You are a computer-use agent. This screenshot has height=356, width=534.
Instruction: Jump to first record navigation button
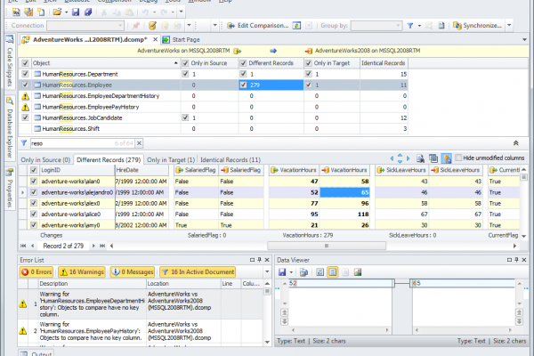(23, 246)
